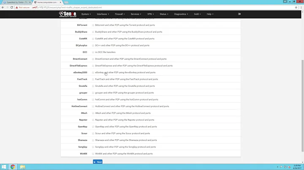Show hidden tray icons arrow
The height and width of the screenshot is (170, 304).
click(277, 167)
